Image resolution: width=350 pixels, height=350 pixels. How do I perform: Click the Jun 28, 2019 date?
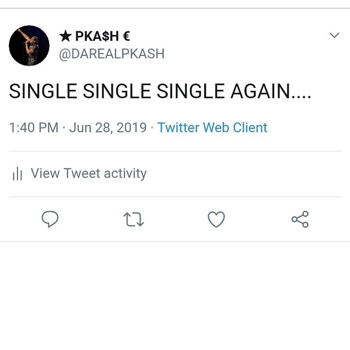pyautogui.click(x=108, y=127)
